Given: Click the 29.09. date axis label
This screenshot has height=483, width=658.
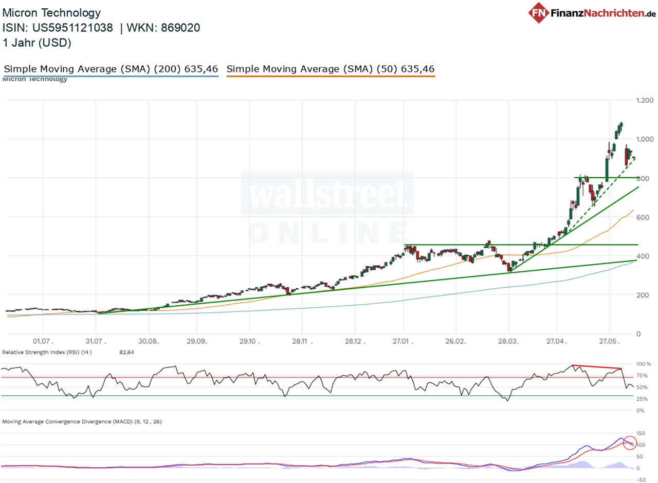Looking at the screenshot, I should pos(197,341).
